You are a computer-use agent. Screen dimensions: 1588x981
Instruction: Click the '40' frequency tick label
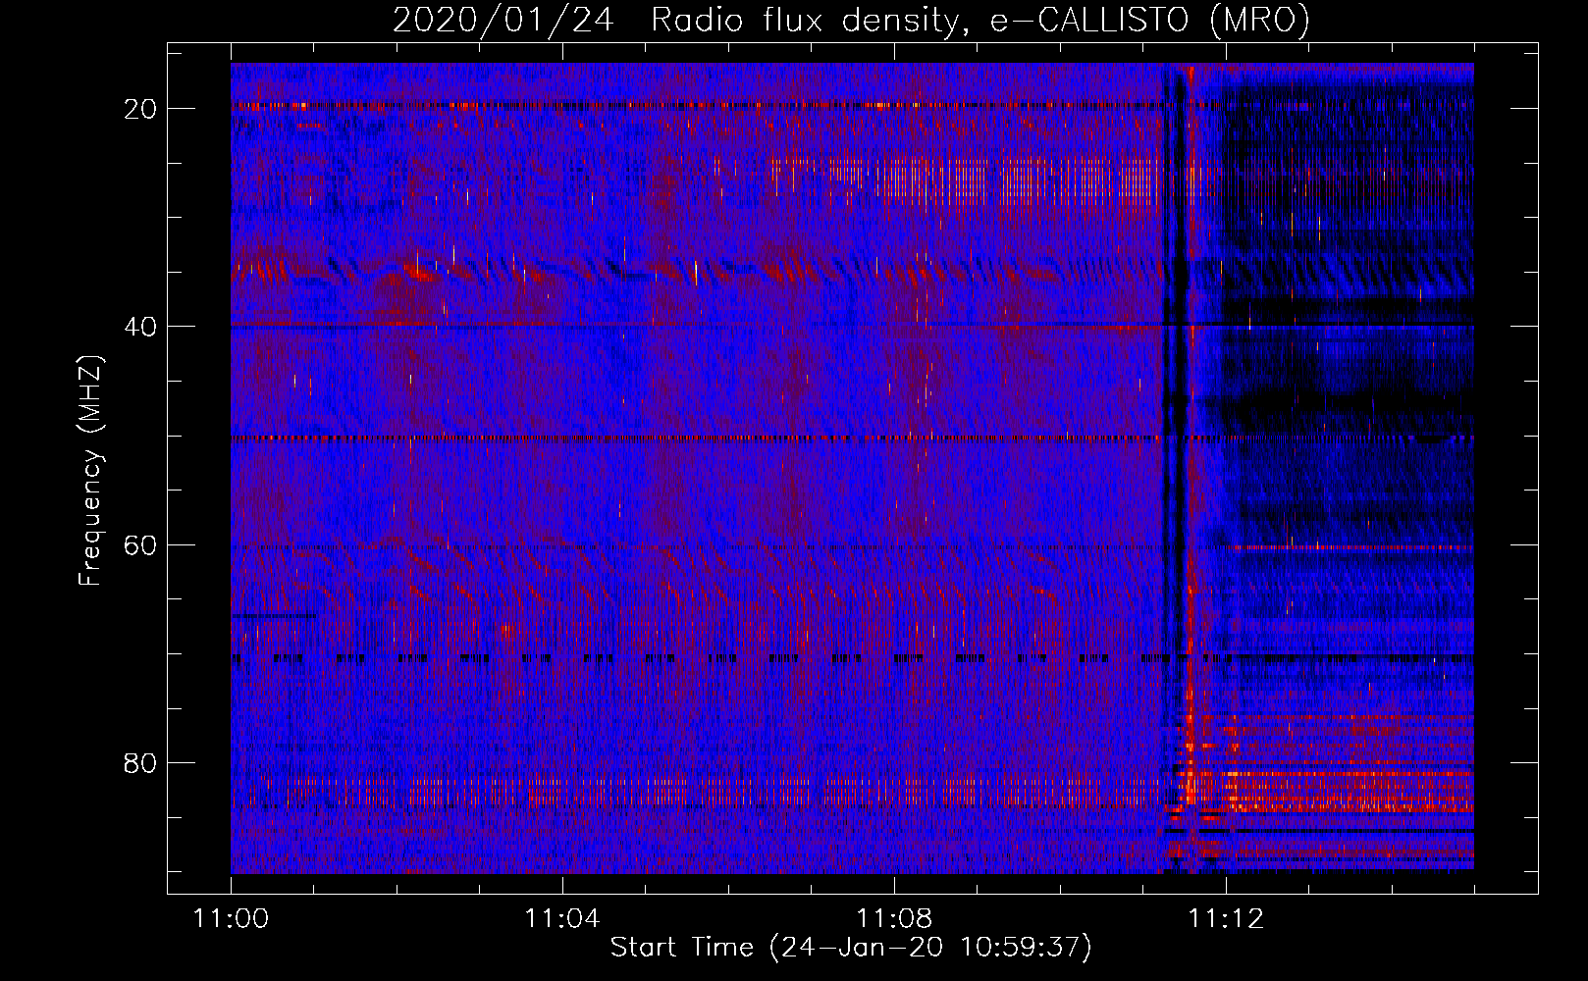[141, 327]
